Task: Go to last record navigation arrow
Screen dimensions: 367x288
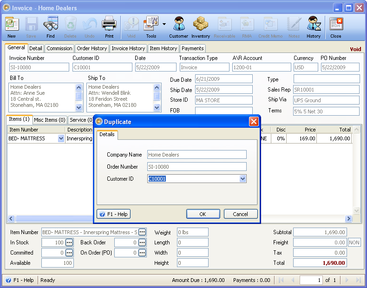Action: (358, 280)
